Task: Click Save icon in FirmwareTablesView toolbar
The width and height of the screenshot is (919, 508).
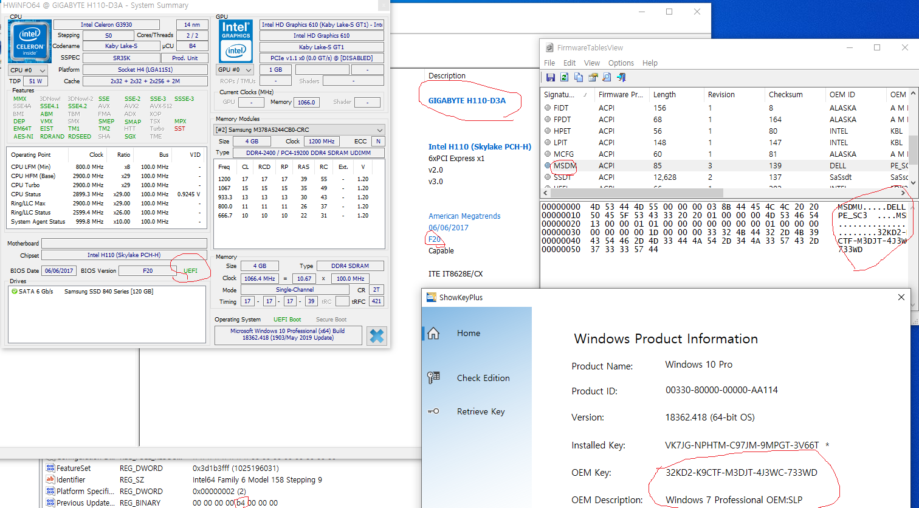Action: (x=550, y=77)
